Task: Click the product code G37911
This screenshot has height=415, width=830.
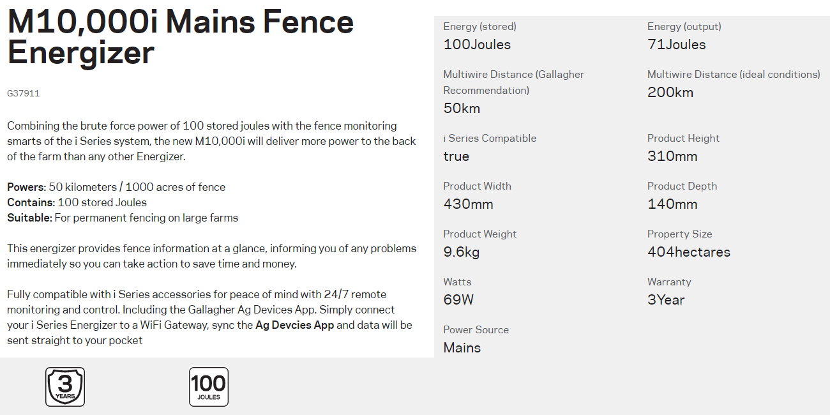Action: coord(24,93)
